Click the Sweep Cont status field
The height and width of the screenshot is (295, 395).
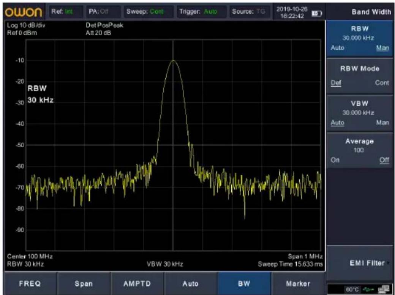pyautogui.click(x=148, y=12)
